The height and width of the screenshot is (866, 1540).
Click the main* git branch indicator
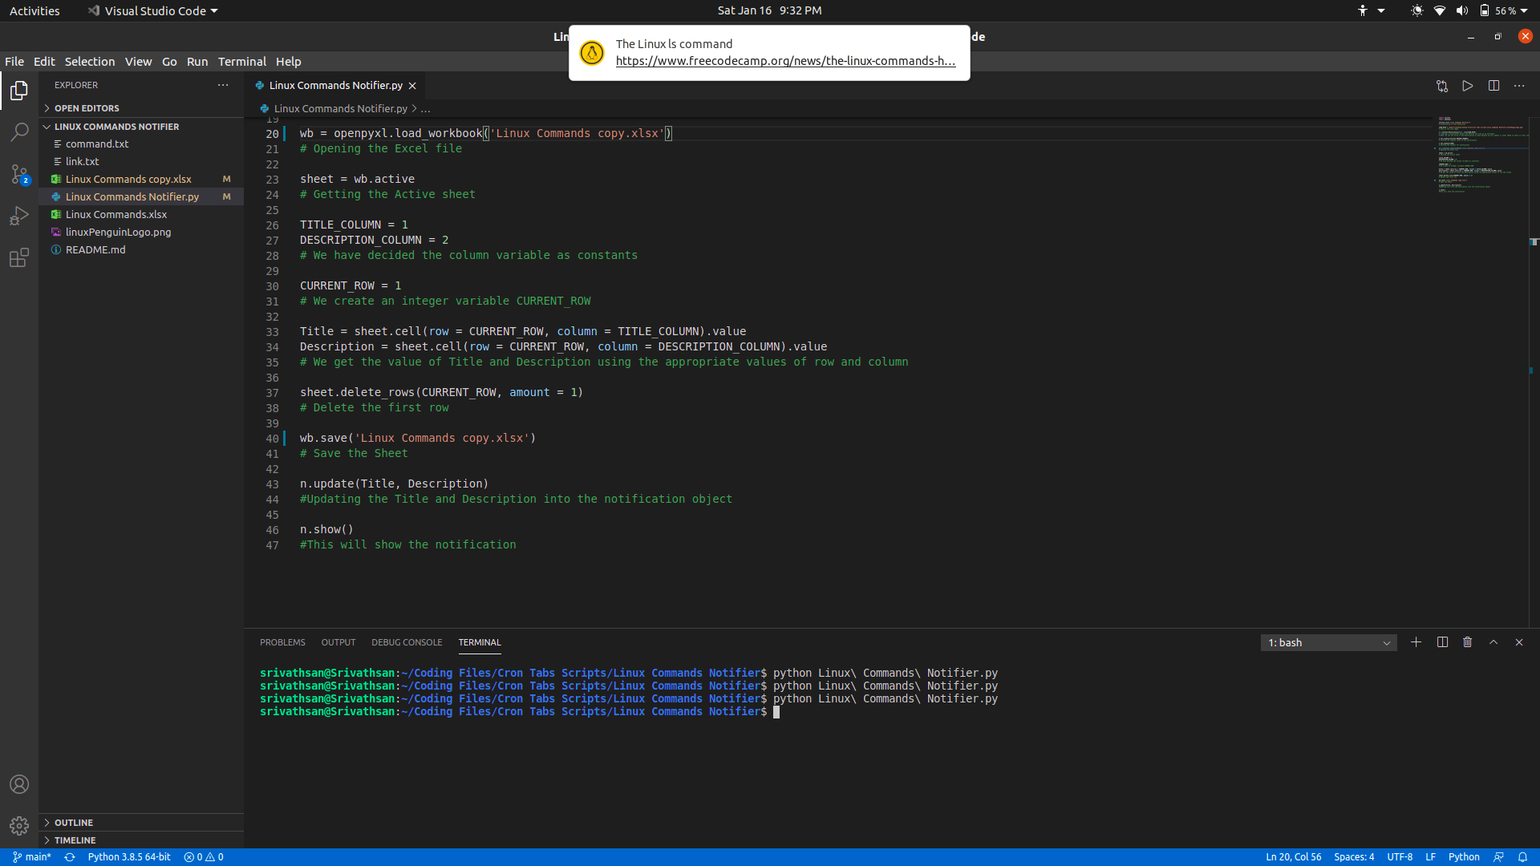coord(32,857)
